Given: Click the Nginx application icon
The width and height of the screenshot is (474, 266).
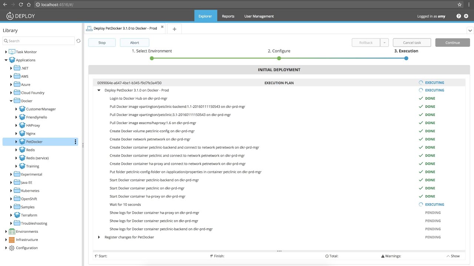Looking at the screenshot, I should click(22, 133).
